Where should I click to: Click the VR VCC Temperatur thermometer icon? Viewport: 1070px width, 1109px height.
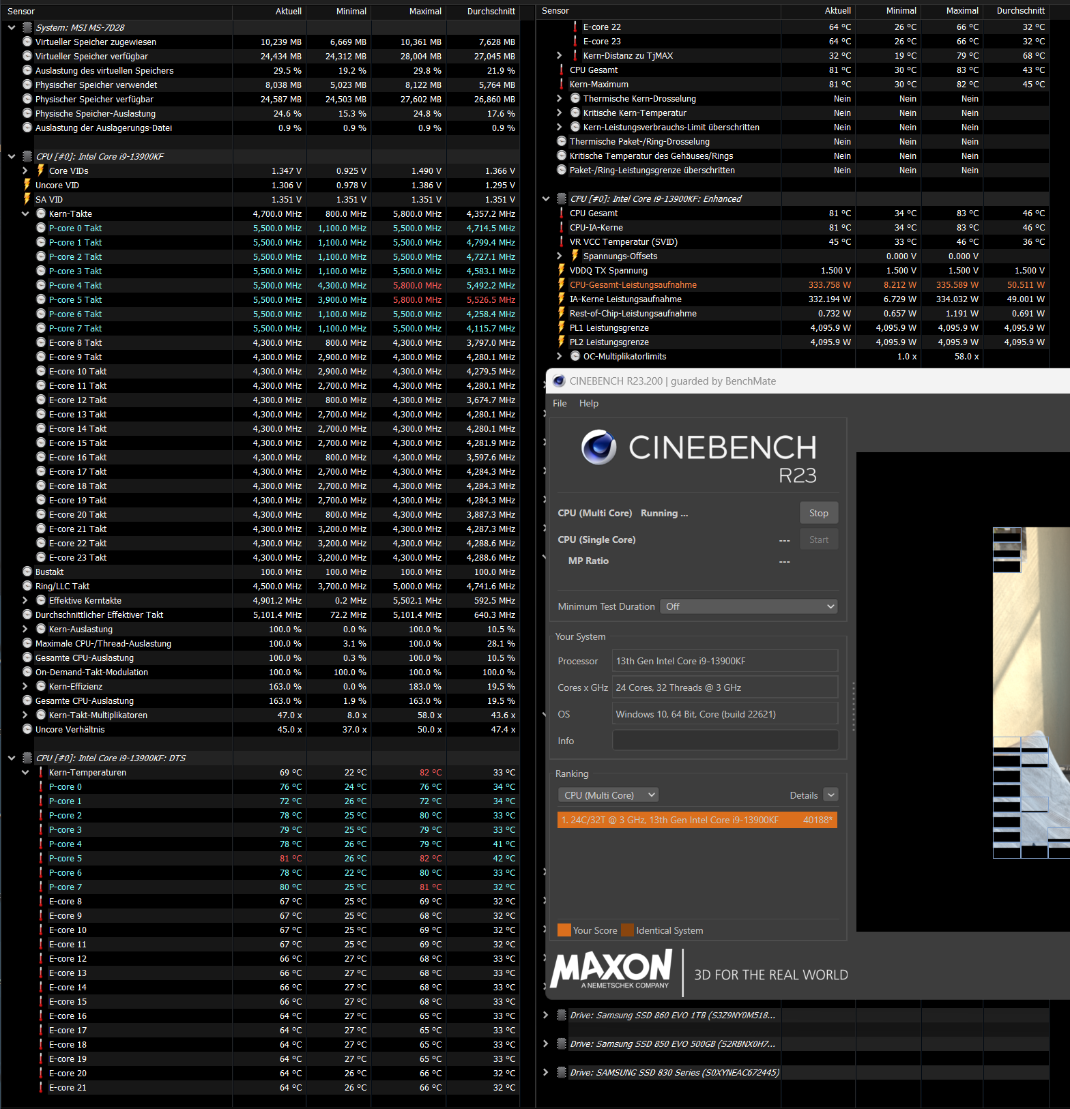tap(562, 241)
